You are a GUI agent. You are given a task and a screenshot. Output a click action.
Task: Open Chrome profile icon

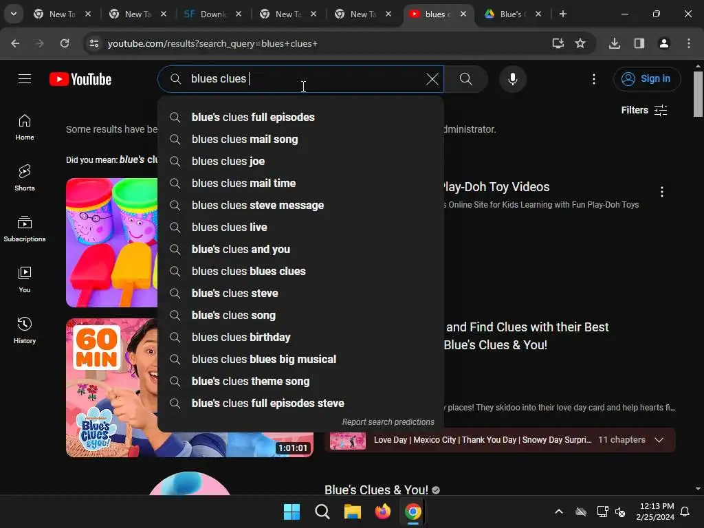click(x=664, y=43)
